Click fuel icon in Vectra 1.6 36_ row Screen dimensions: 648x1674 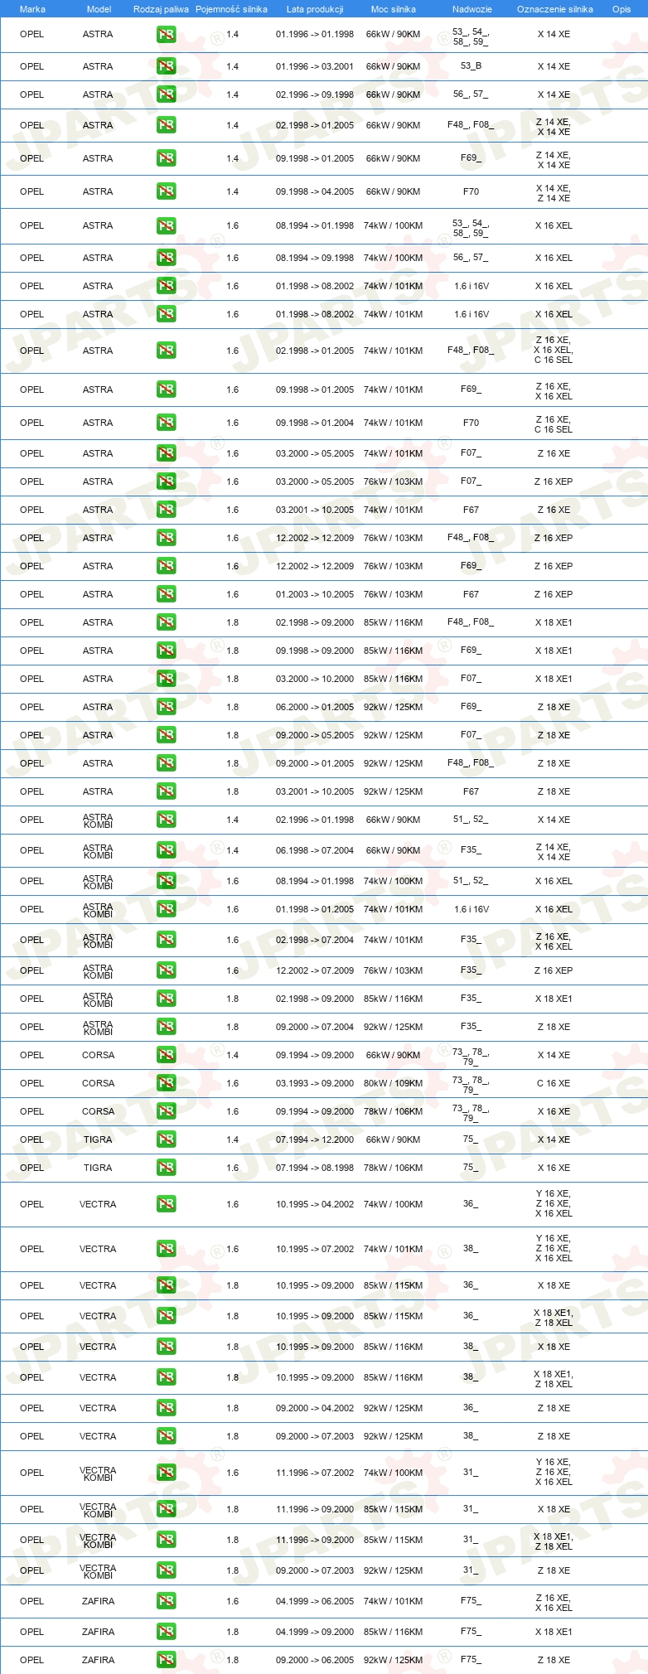tap(166, 1204)
